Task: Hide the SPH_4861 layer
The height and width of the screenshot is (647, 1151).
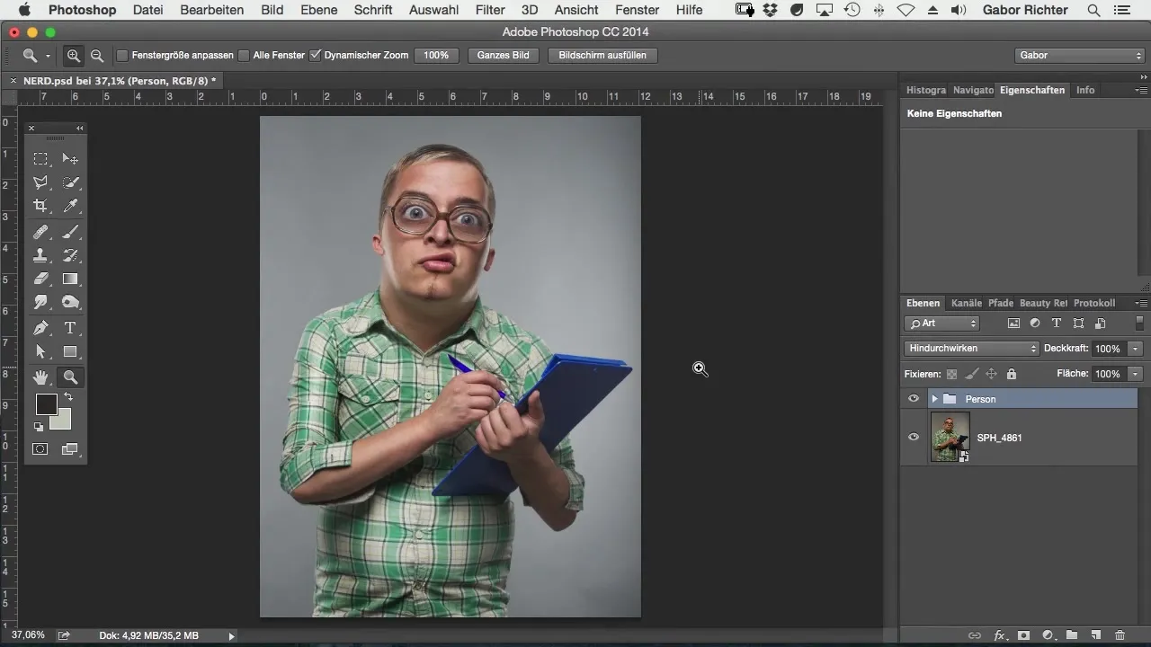Action: pos(914,438)
